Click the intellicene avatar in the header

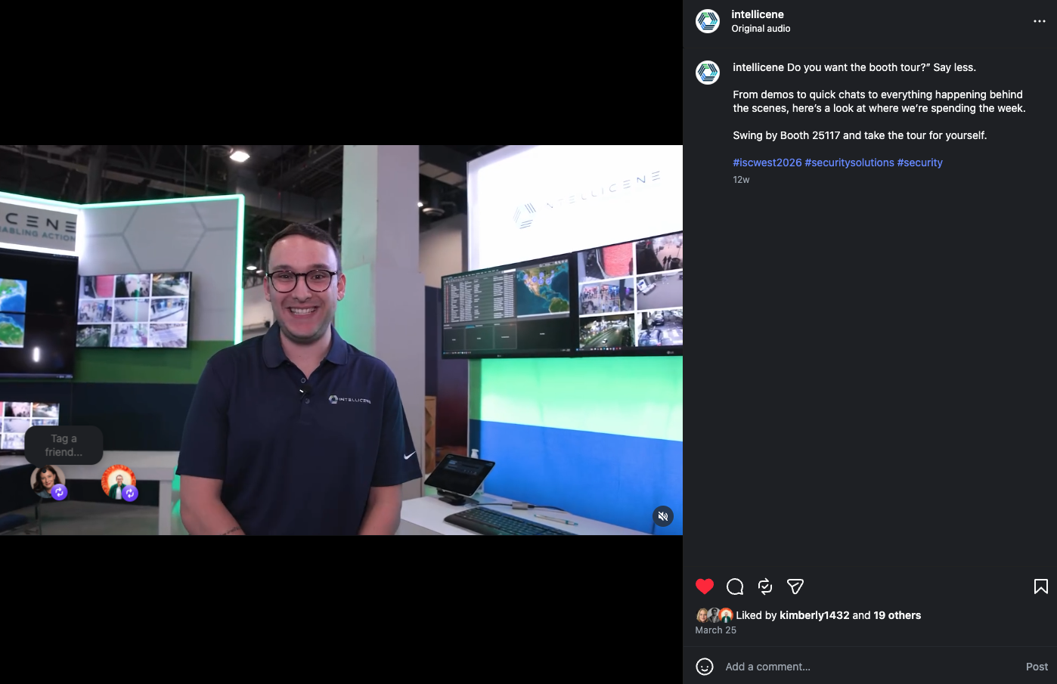[708, 21]
